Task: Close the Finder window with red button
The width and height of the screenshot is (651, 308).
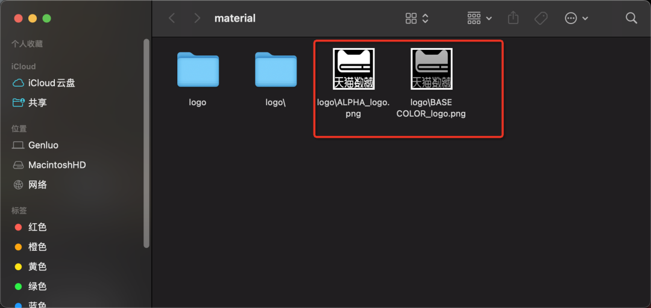Action: pyautogui.click(x=18, y=18)
